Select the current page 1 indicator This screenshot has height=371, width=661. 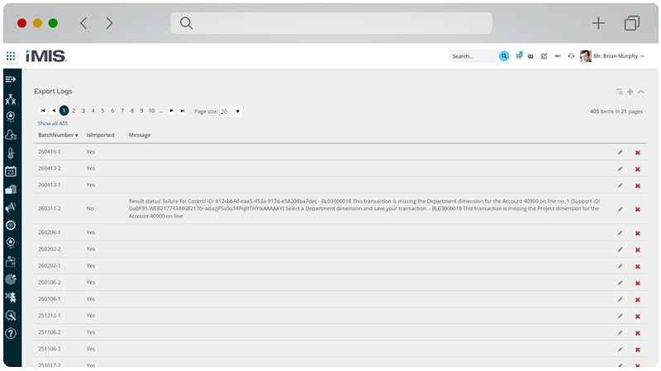tap(64, 110)
